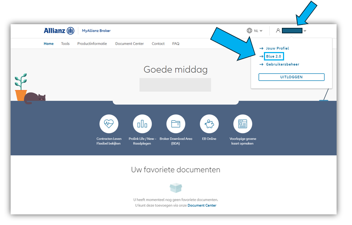This screenshot has height=225, width=352.
Task: Click the search field below Goede middag
Action: click(175, 85)
